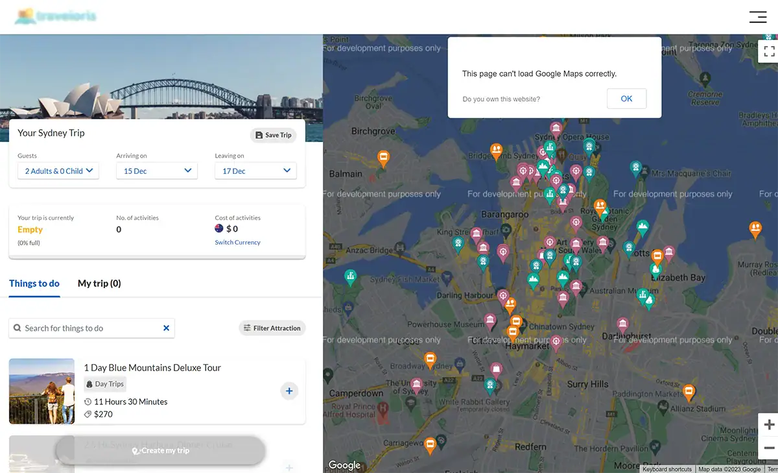This screenshot has height=473, width=778.
Task: Select the purple marker at University of Sydney
Action: point(416,385)
